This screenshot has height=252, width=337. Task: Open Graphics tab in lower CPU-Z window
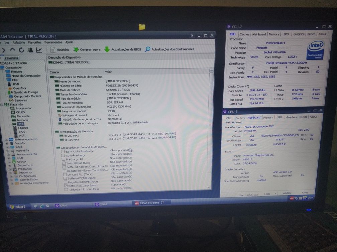(x=292, y=117)
